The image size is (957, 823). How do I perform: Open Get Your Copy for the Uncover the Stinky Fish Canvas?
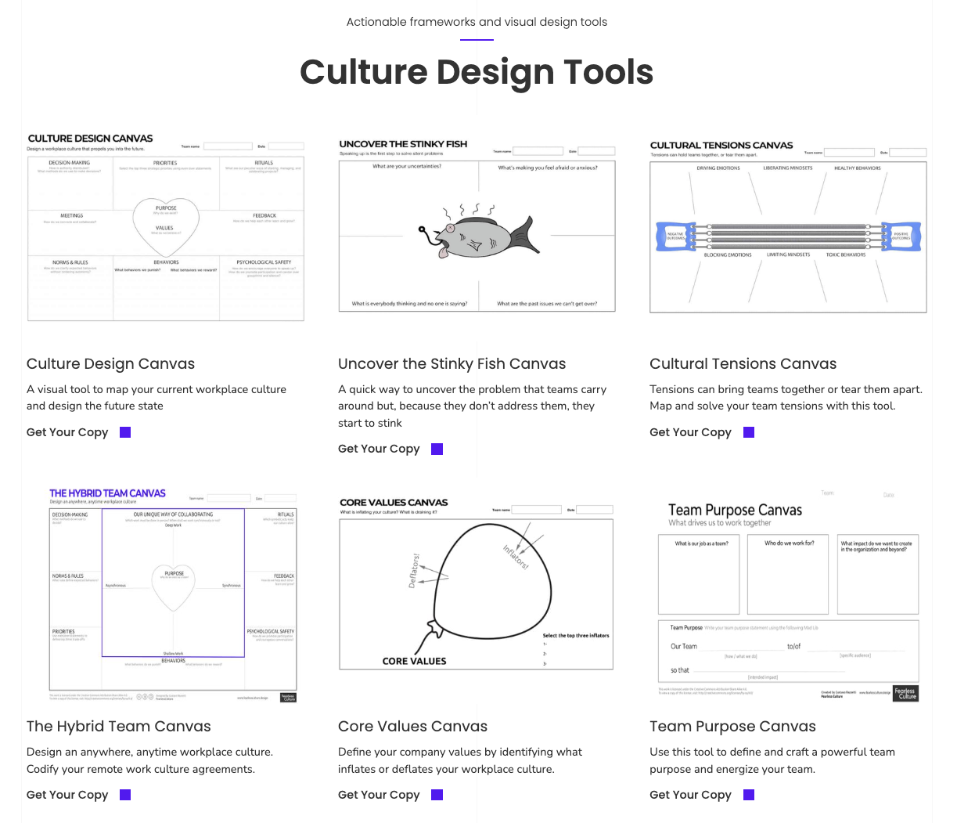379,449
